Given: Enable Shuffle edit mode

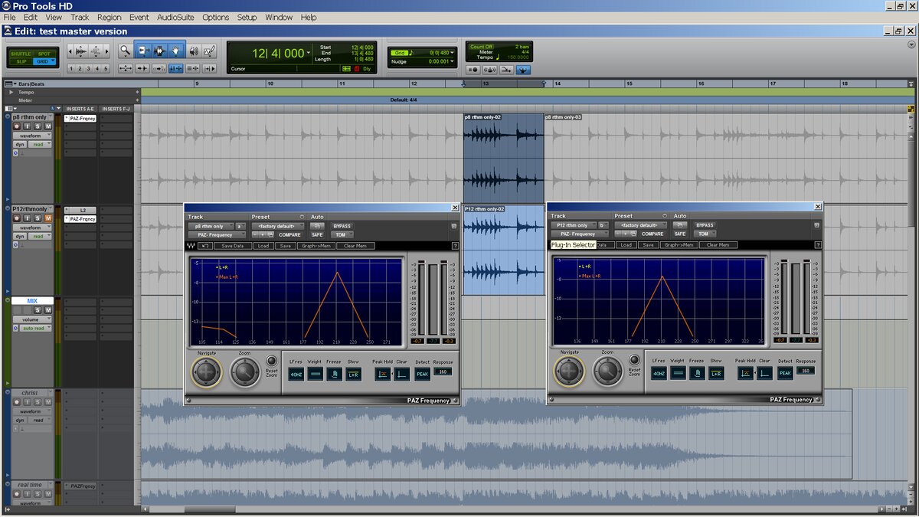Looking at the screenshot, I should coord(20,54).
